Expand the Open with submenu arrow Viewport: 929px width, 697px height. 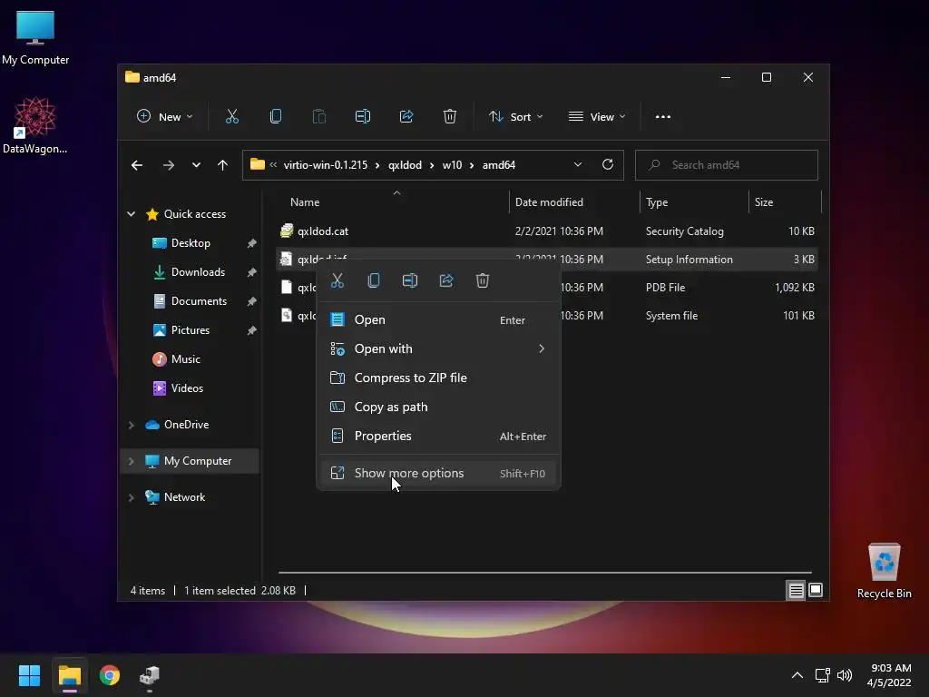(542, 348)
